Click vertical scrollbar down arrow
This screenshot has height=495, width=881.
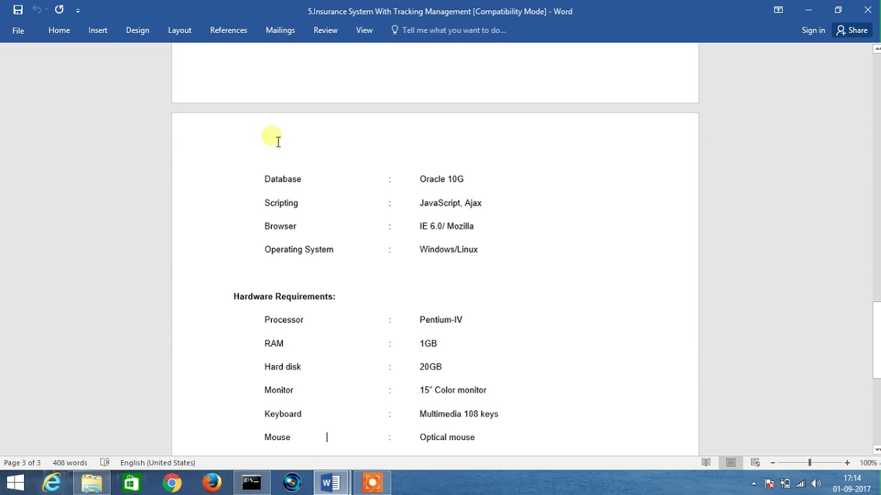point(877,450)
